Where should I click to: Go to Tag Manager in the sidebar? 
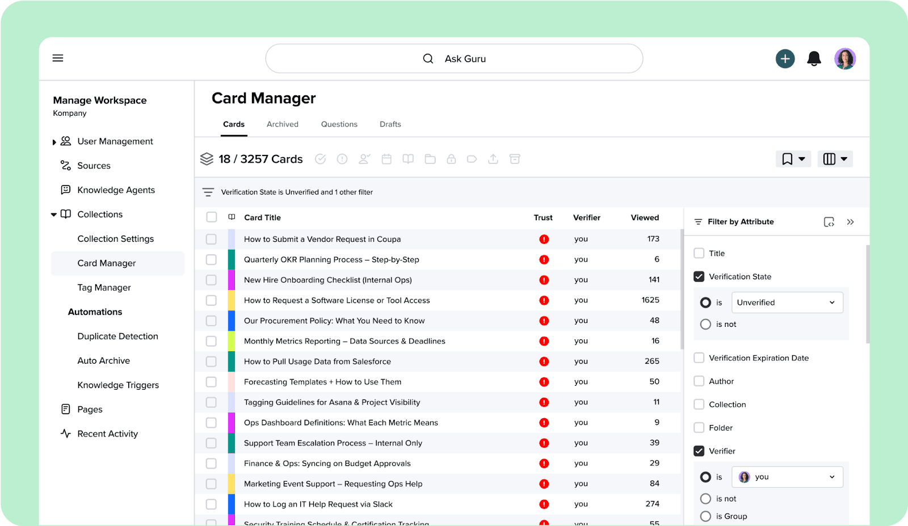pos(104,287)
